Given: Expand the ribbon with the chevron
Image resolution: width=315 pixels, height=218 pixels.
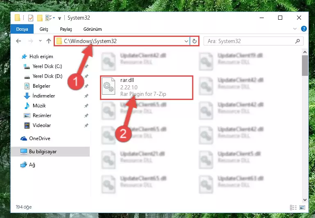Looking at the screenshot, I should [x=295, y=29].
